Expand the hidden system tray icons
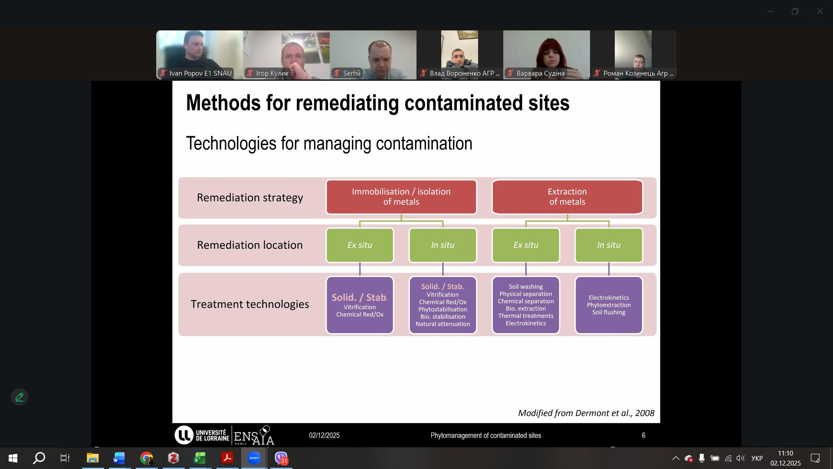The image size is (833, 469). click(676, 458)
